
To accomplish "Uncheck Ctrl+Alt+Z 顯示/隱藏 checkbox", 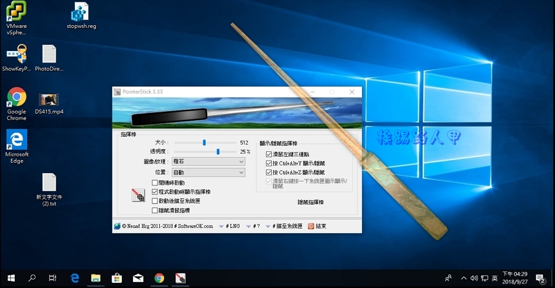I will click(x=268, y=172).
